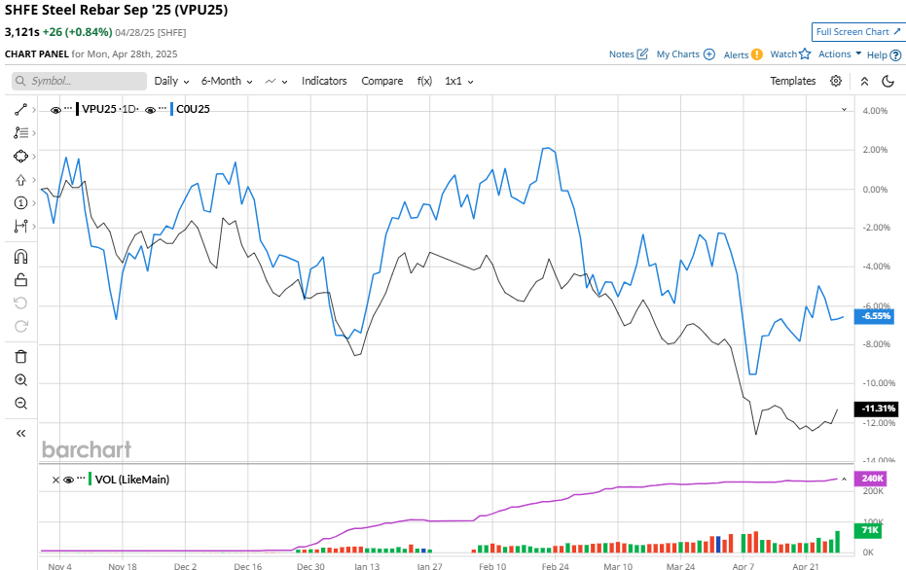Select the trend line drawing tool
The width and height of the screenshot is (906, 570).
tap(19, 110)
